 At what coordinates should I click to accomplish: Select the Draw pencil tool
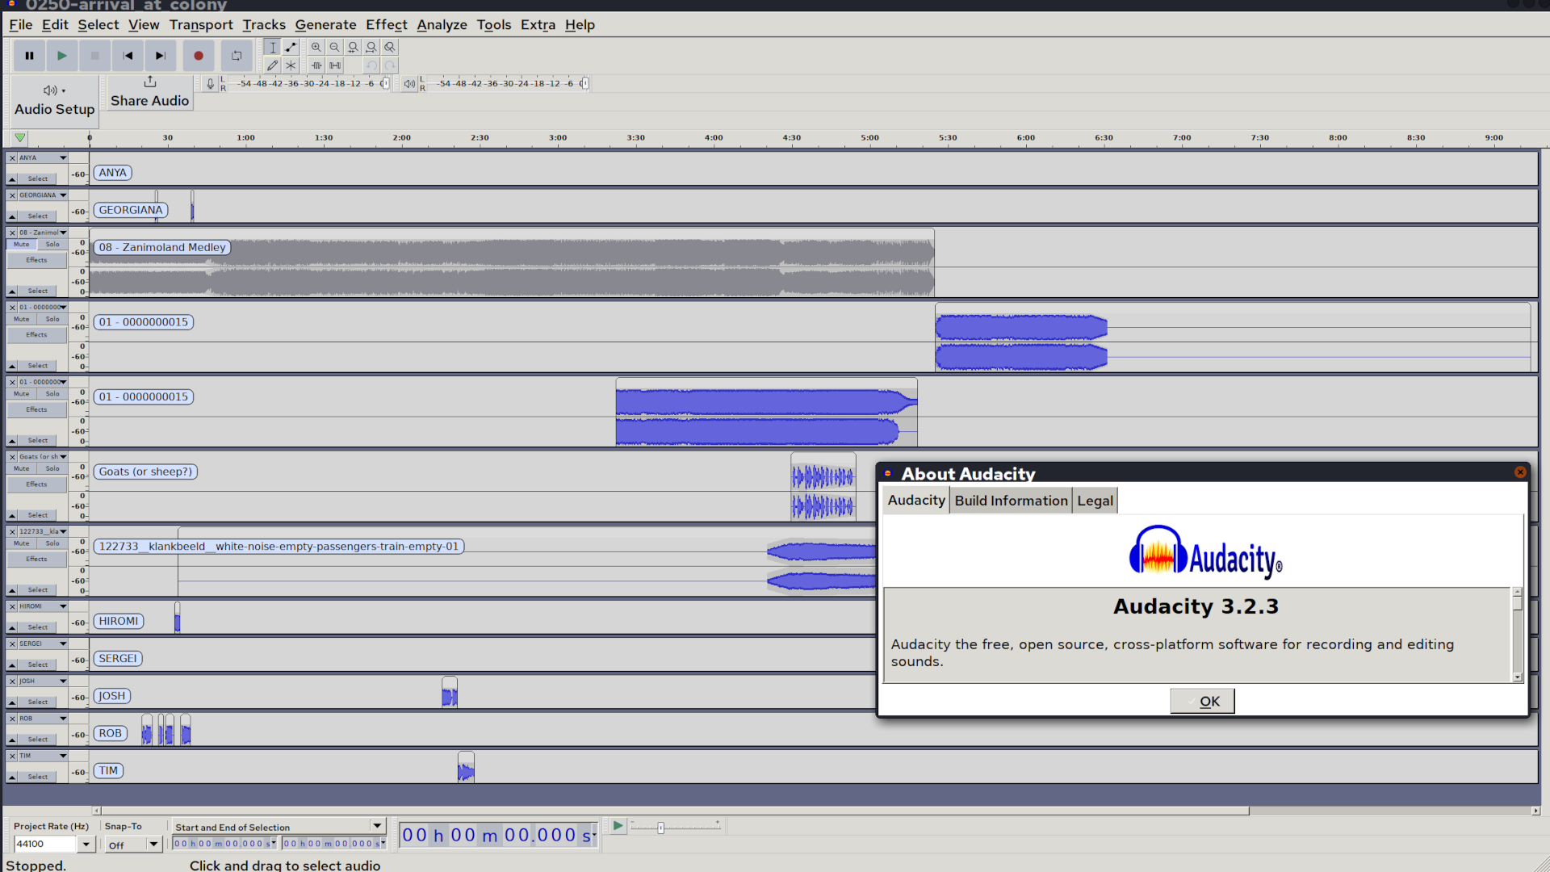(272, 65)
